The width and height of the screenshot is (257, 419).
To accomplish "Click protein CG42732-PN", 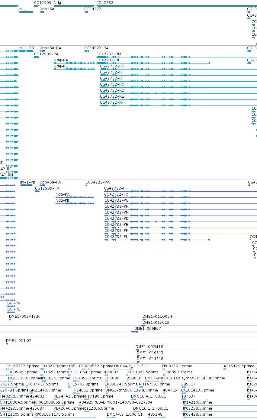I will pos(117,212).
